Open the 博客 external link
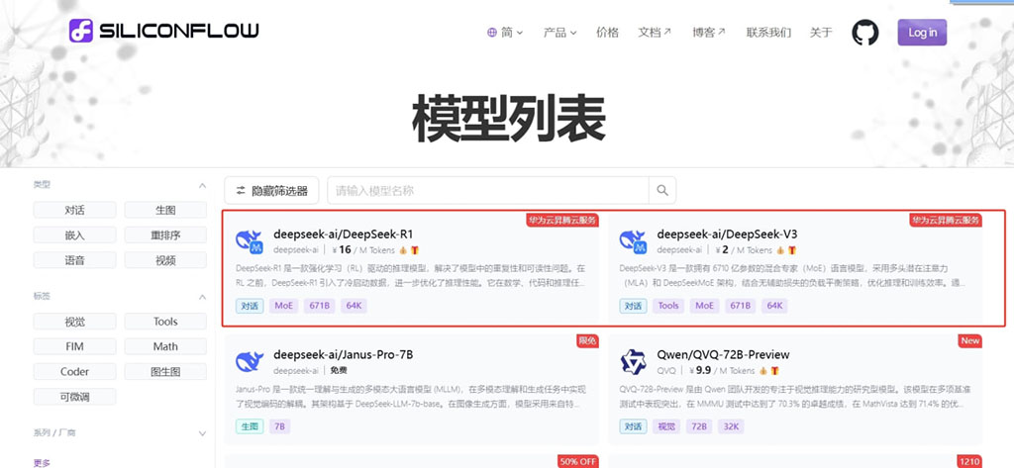Screen dimensions: 1014x468 [709, 33]
